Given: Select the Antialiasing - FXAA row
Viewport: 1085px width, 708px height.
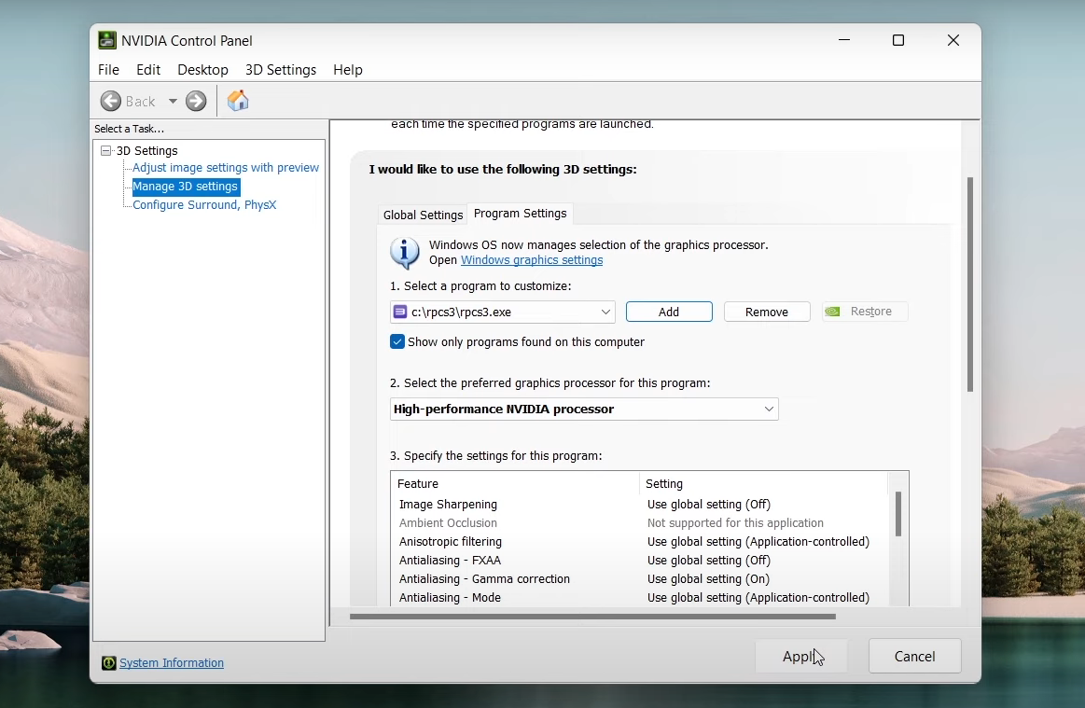Looking at the screenshot, I should 639,561.
